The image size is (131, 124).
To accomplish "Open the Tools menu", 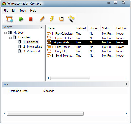I will tap(23, 11).
